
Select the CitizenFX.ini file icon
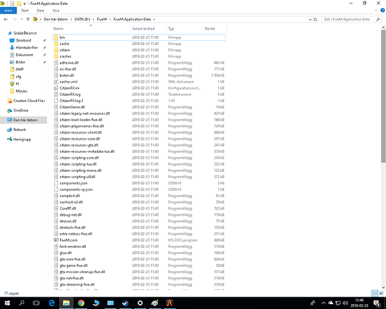coord(56,88)
